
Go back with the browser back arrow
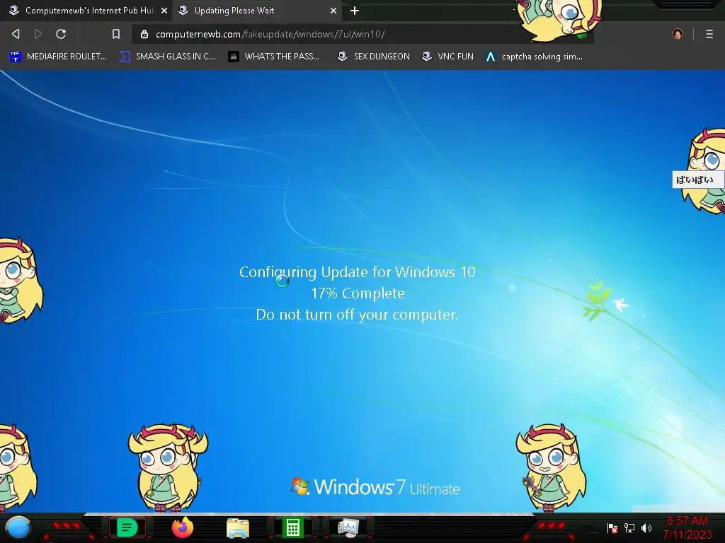(x=16, y=34)
